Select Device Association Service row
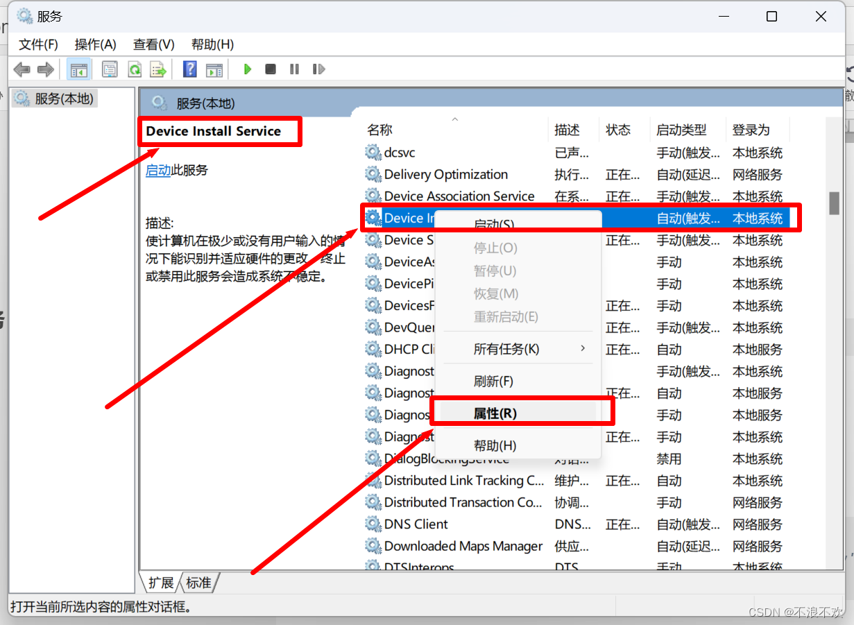This screenshot has width=854, height=625. [576, 196]
